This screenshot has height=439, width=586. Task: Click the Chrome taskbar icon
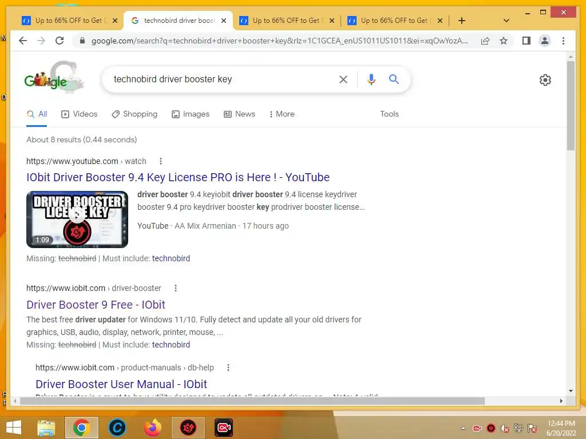click(81, 428)
